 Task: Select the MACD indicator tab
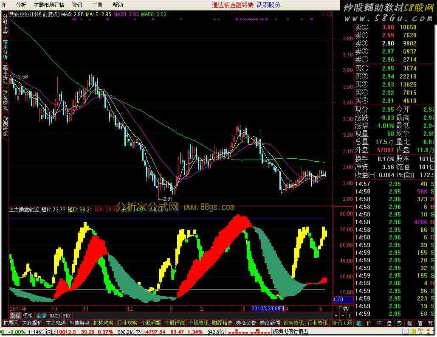[x=54, y=316]
